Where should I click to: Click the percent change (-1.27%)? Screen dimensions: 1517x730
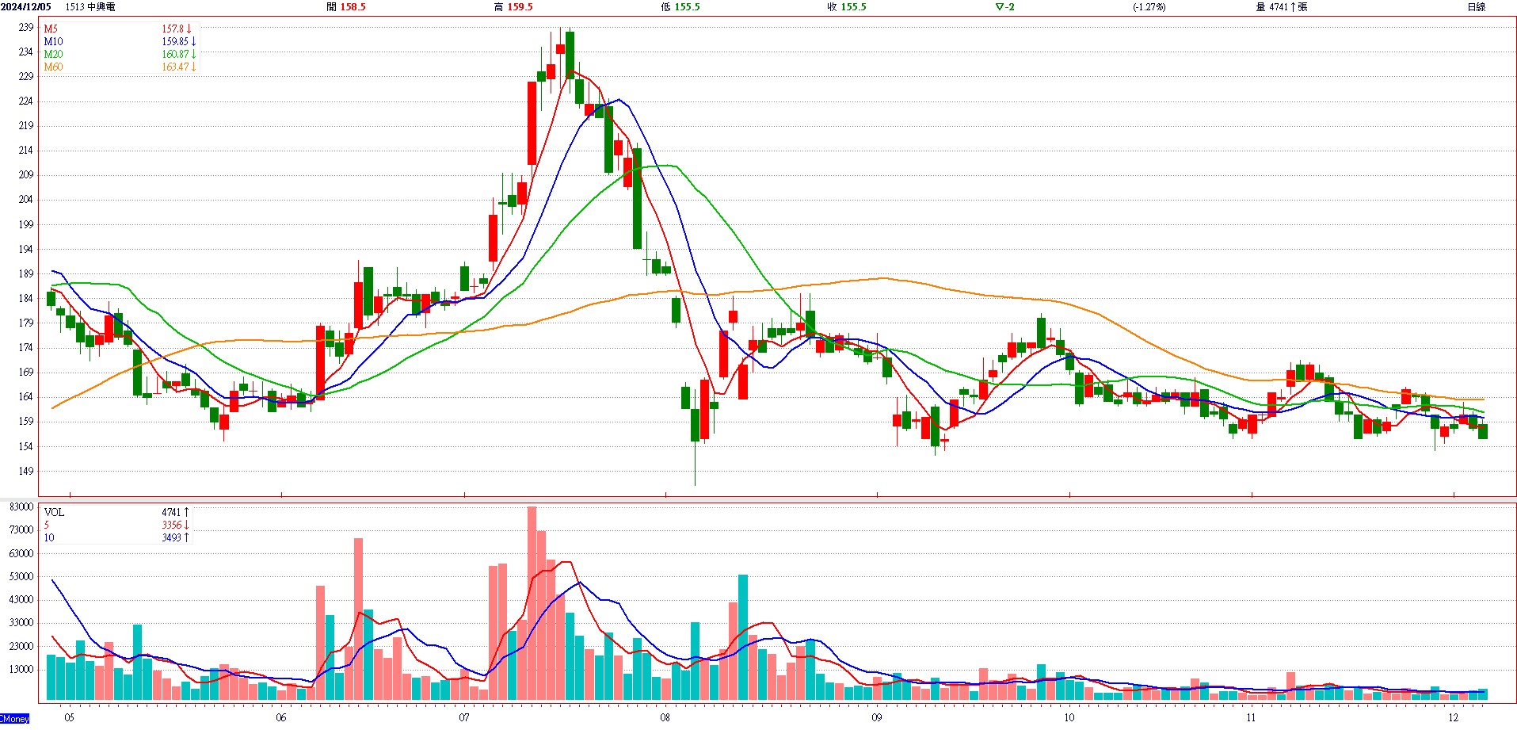[1149, 6]
